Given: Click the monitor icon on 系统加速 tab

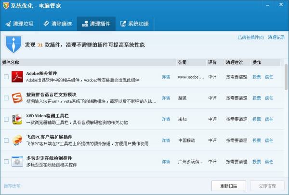Looking at the screenshot, I should [123, 24].
